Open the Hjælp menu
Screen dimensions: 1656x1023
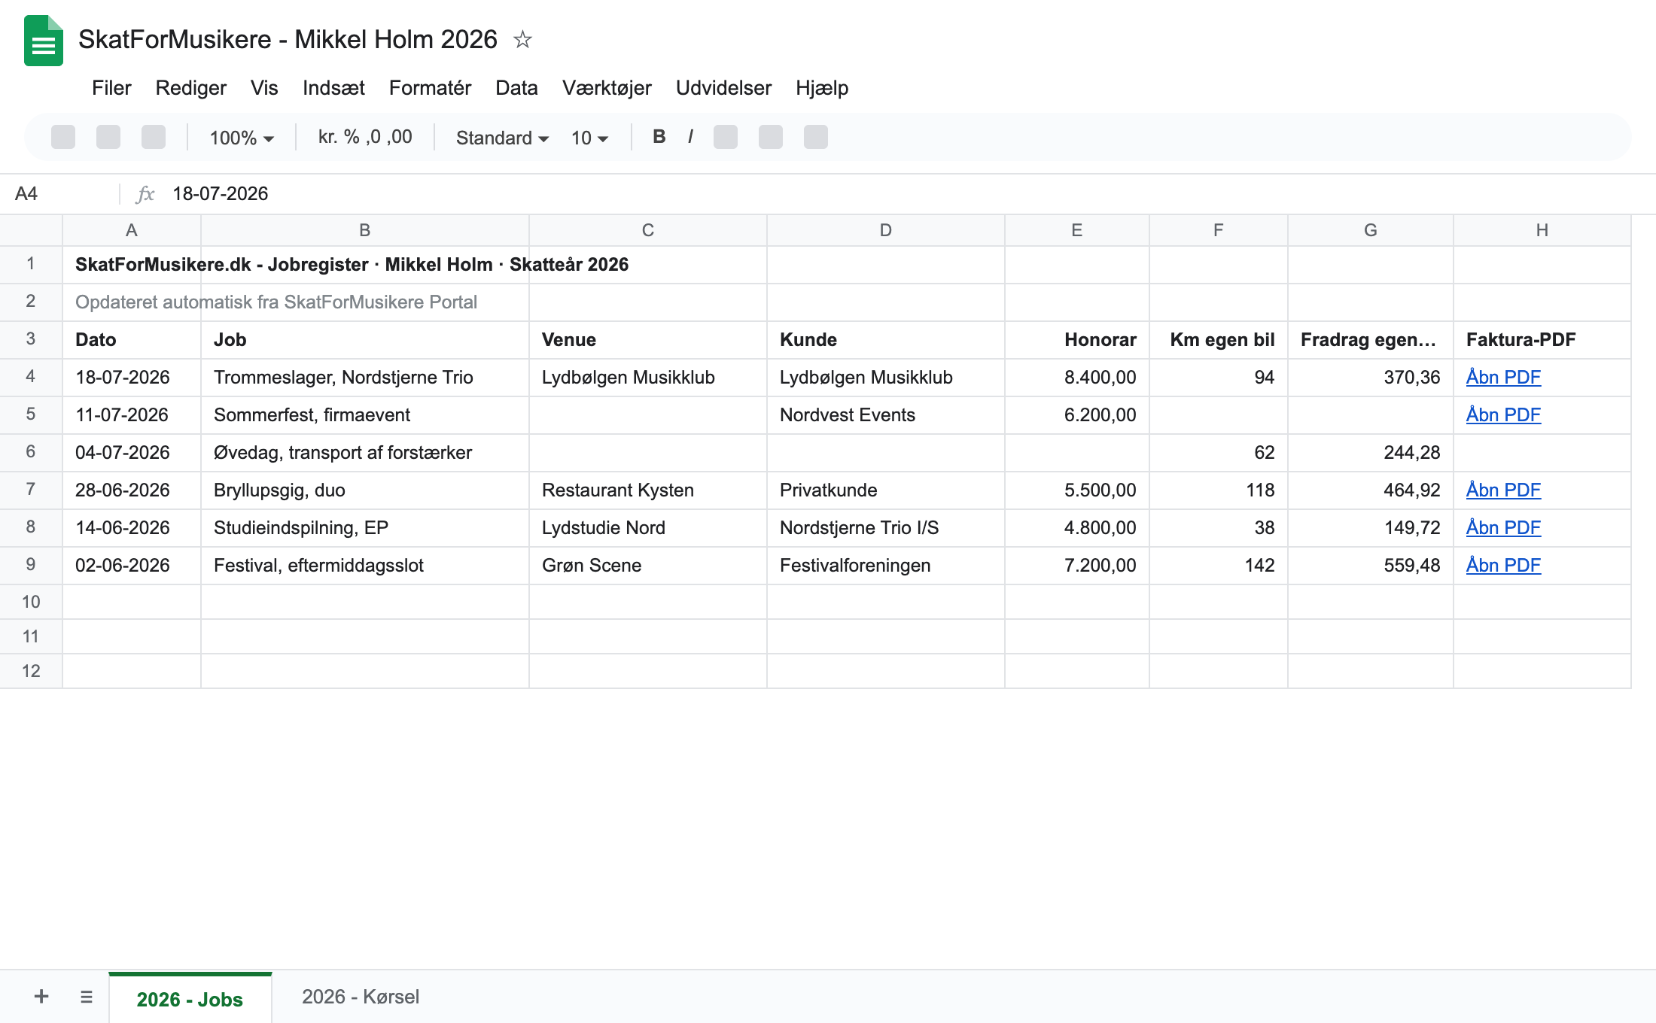coord(822,88)
